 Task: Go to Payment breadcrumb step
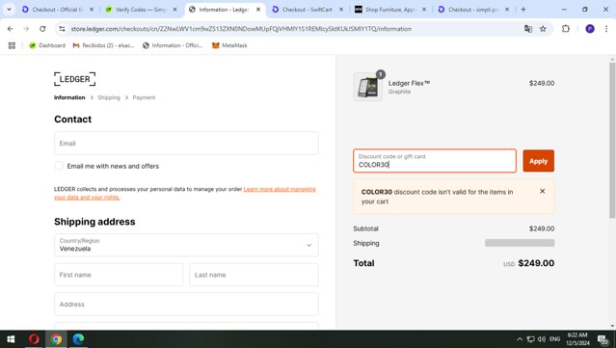pos(144,97)
